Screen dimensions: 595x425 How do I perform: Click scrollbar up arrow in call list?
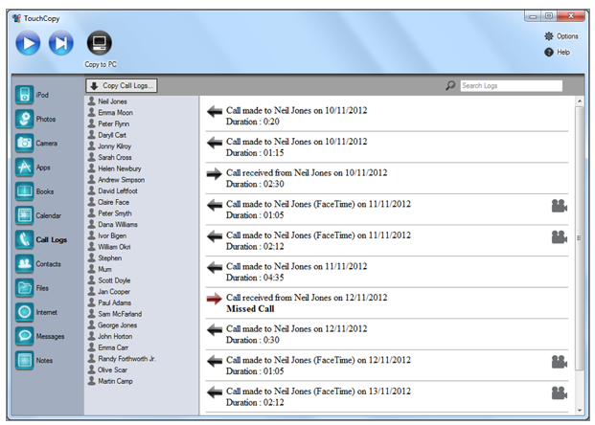click(x=580, y=101)
